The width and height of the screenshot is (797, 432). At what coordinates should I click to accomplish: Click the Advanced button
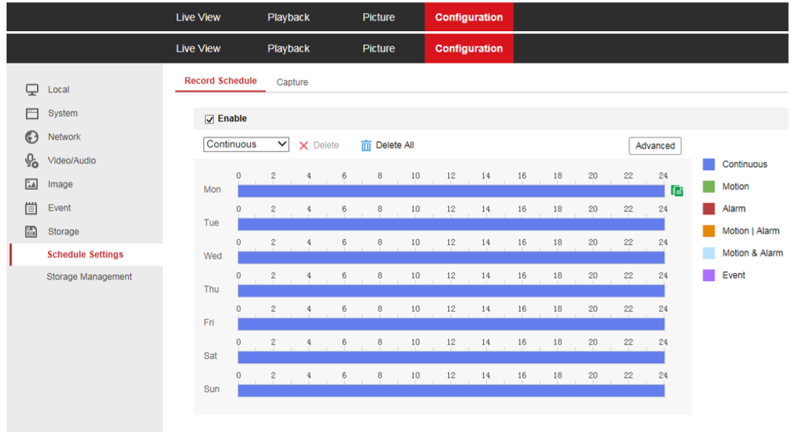click(x=655, y=146)
